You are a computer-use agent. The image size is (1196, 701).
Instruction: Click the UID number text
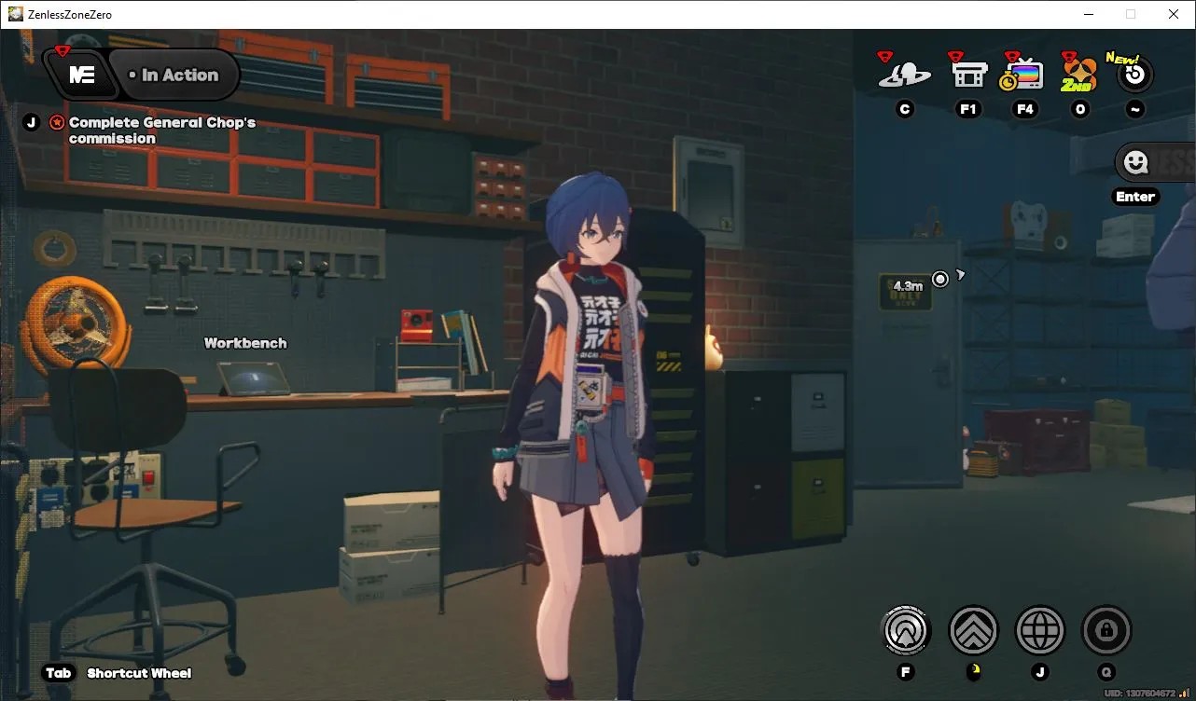click(1142, 694)
